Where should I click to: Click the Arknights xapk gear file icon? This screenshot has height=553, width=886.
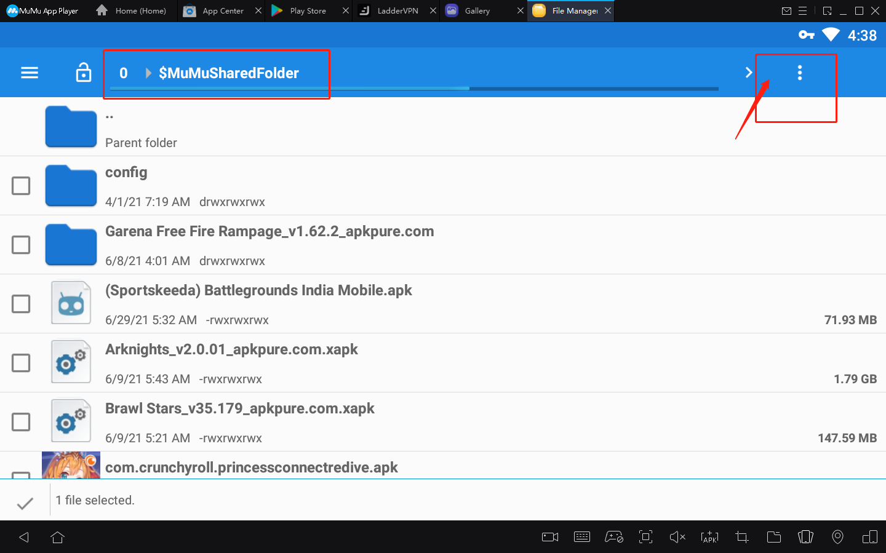71,362
